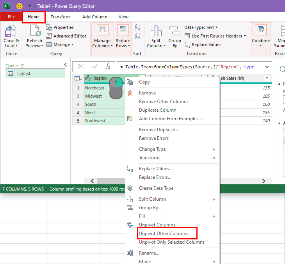Switch to the View tab
Viewport: 285px width, 264px height.
(124, 17)
